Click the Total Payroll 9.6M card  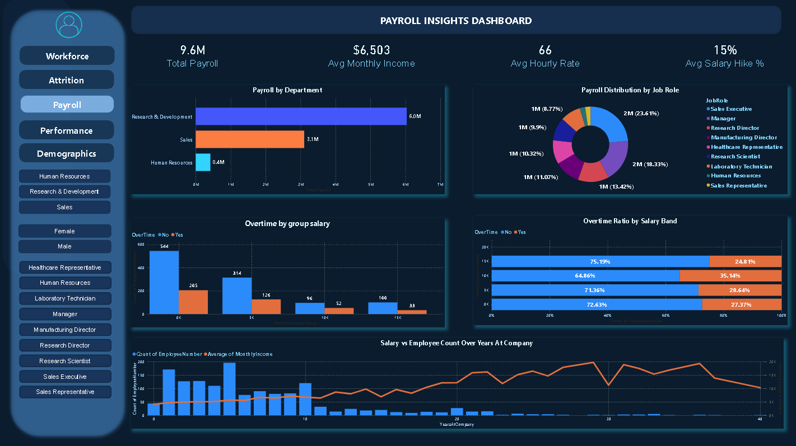(x=192, y=56)
